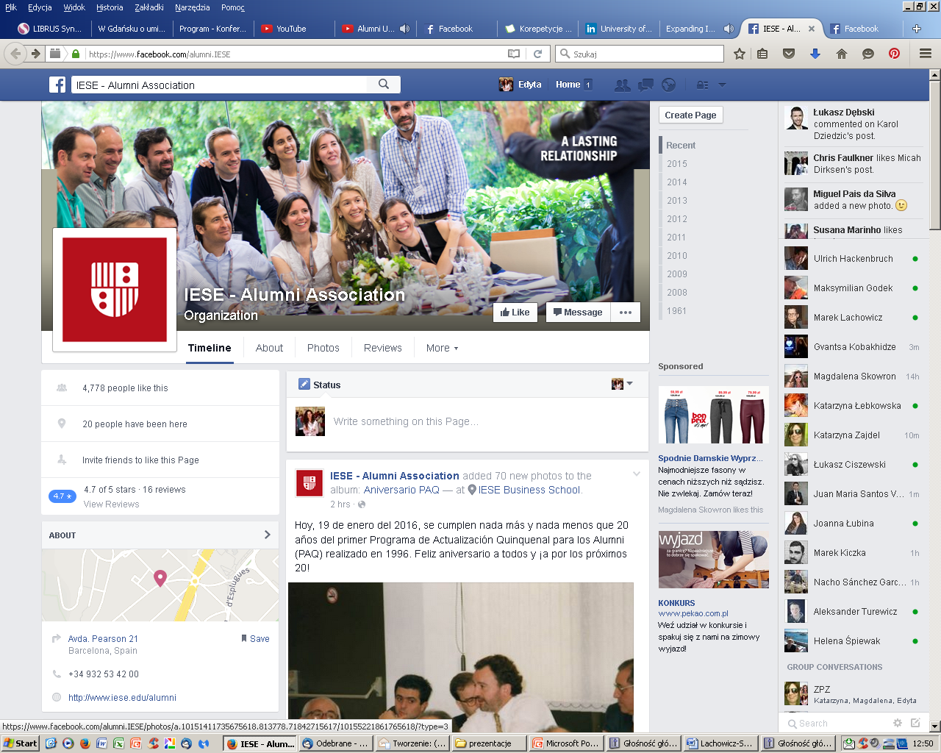Open the About tab of the page
Image resolution: width=941 pixels, height=753 pixels.
[x=269, y=348]
